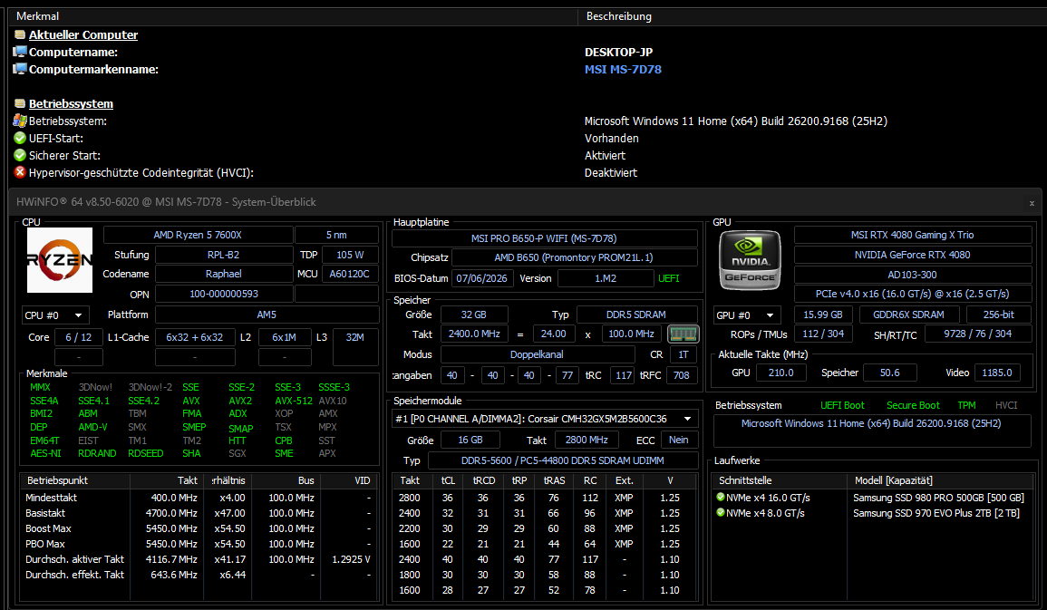The height and width of the screenshot is (610, 1047).
Task: Click the Modell [Kapazität] column header
Action: (x=940, y=480)
